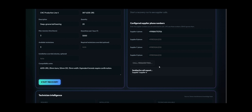Click the Supplier A phone field
The image size is (252, 112).
tap(180, 32)
